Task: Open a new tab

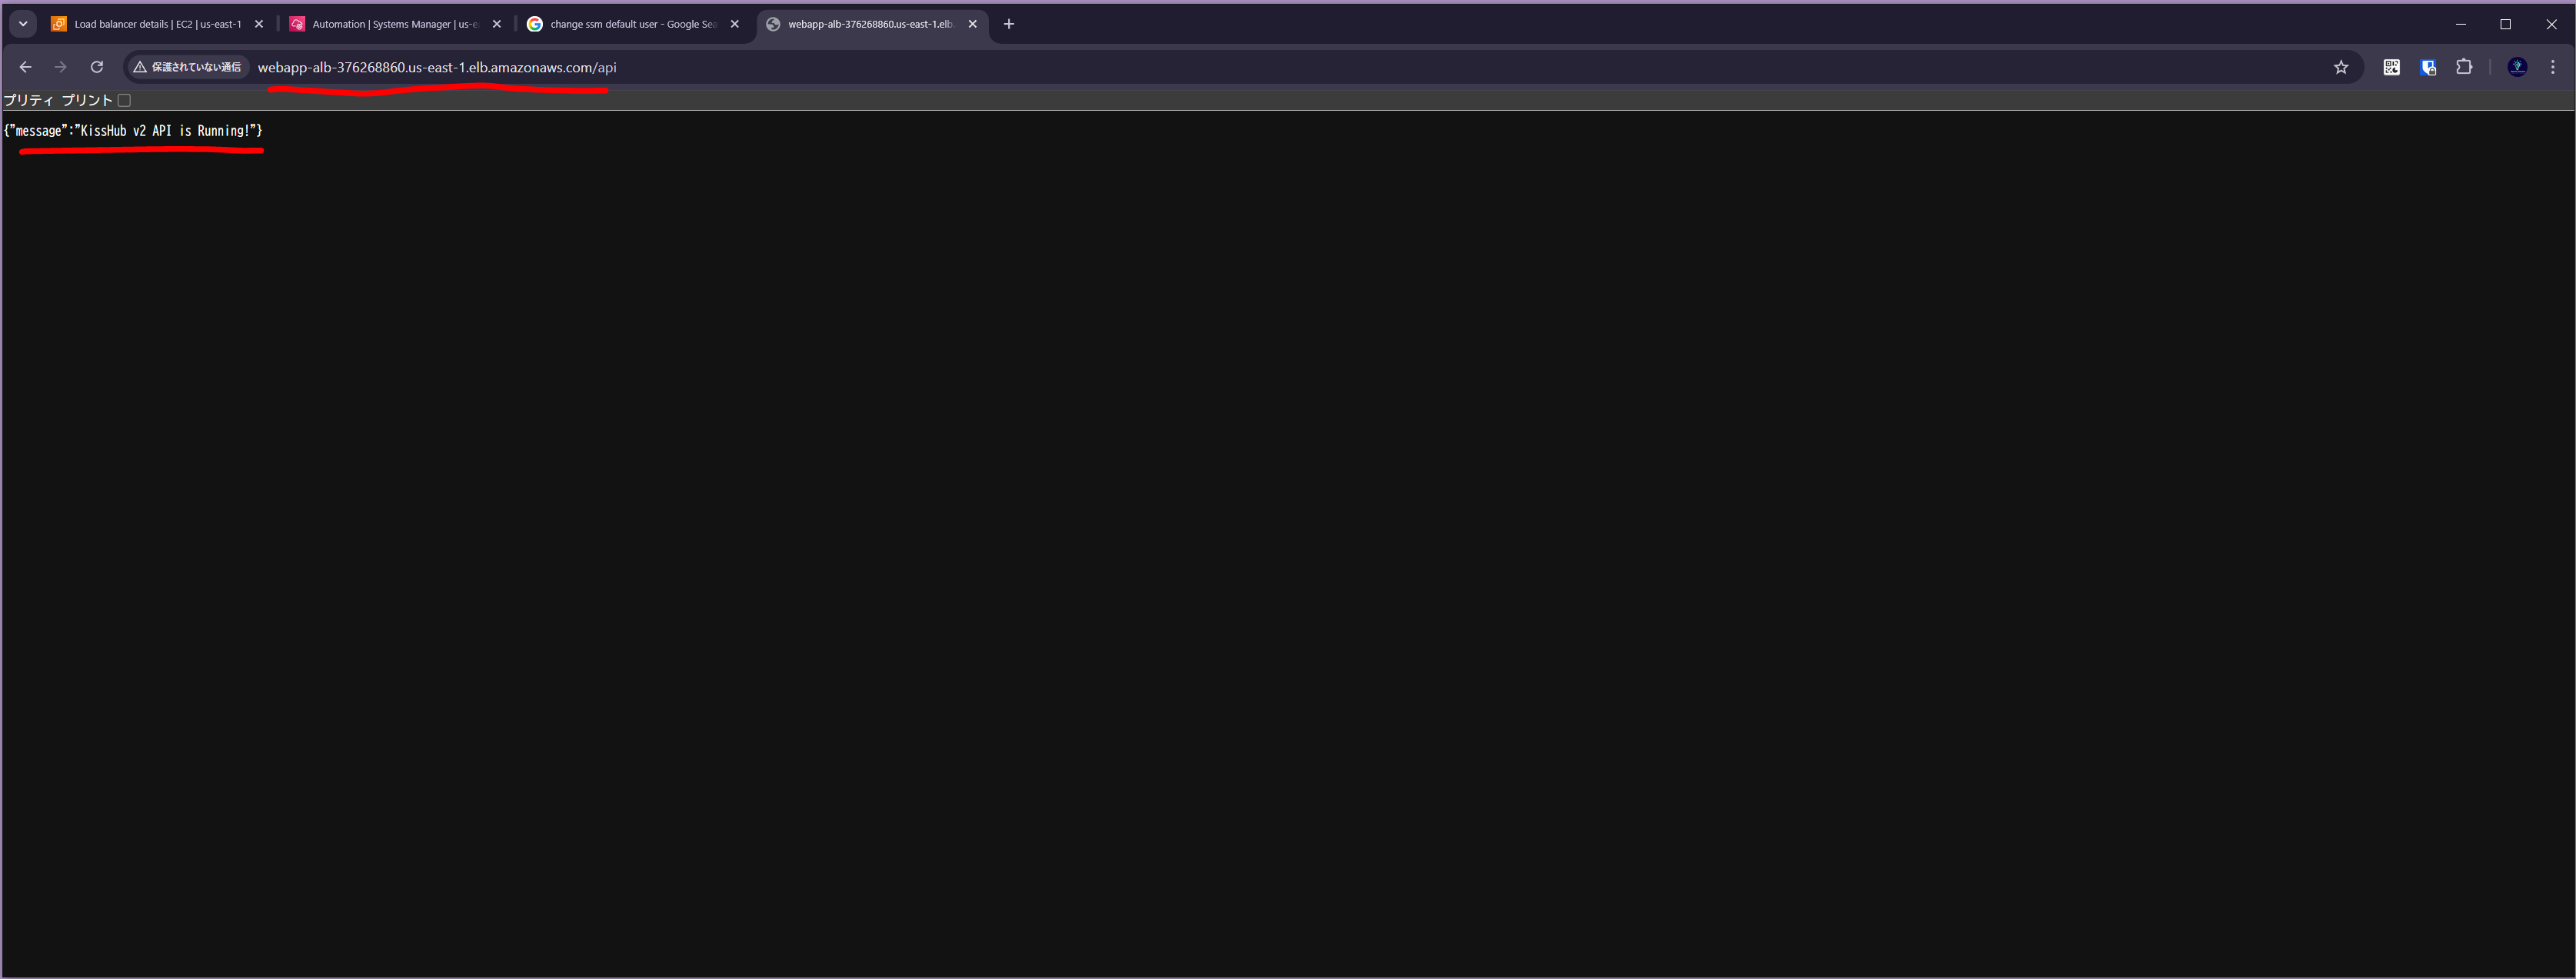Action: (1009, 24)
